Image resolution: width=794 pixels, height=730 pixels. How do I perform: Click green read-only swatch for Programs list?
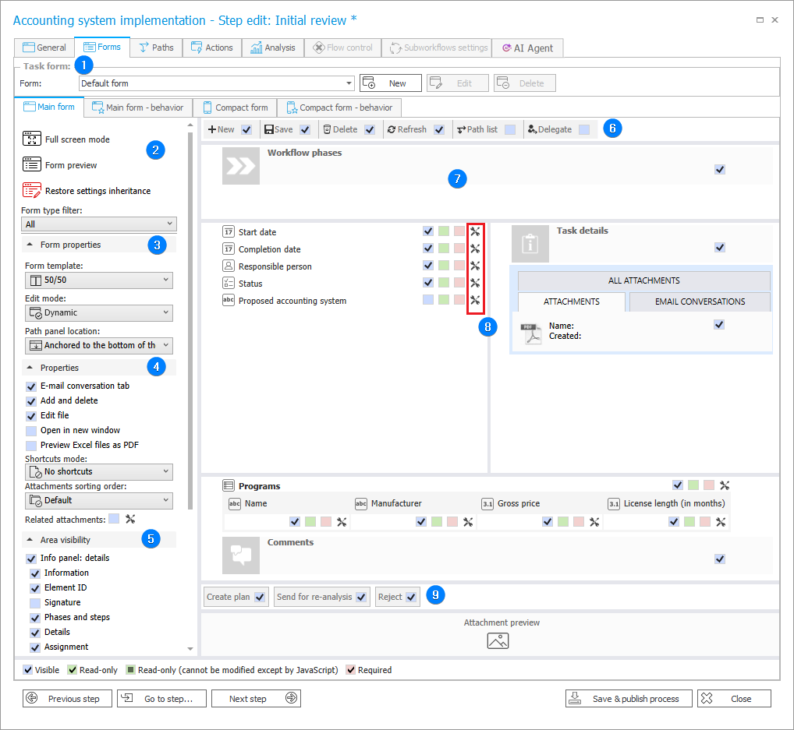(x=693, y=485)
